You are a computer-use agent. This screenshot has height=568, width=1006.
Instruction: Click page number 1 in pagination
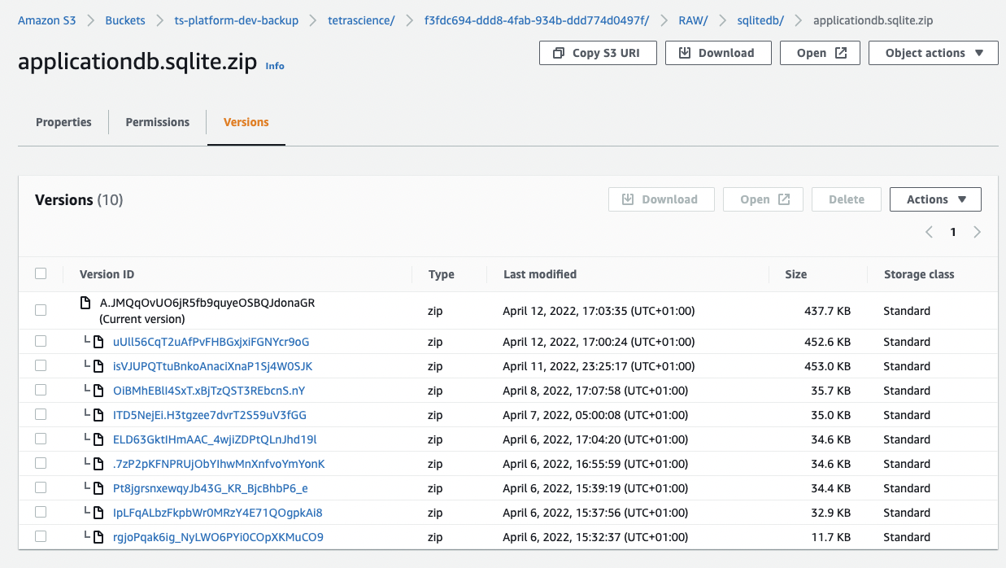click(x=953, y=232)
